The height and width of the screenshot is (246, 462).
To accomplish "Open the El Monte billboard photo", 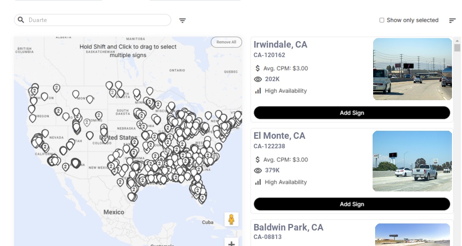I will [412, 161].
